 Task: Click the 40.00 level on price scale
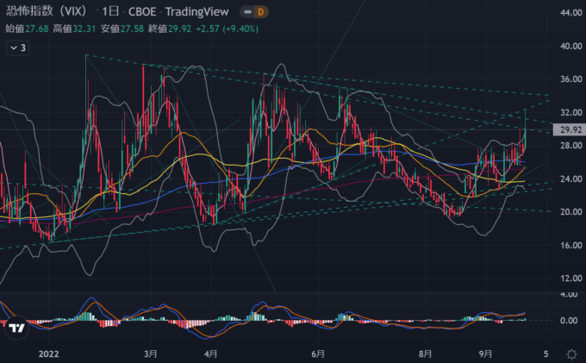click(x=568, y=47)
